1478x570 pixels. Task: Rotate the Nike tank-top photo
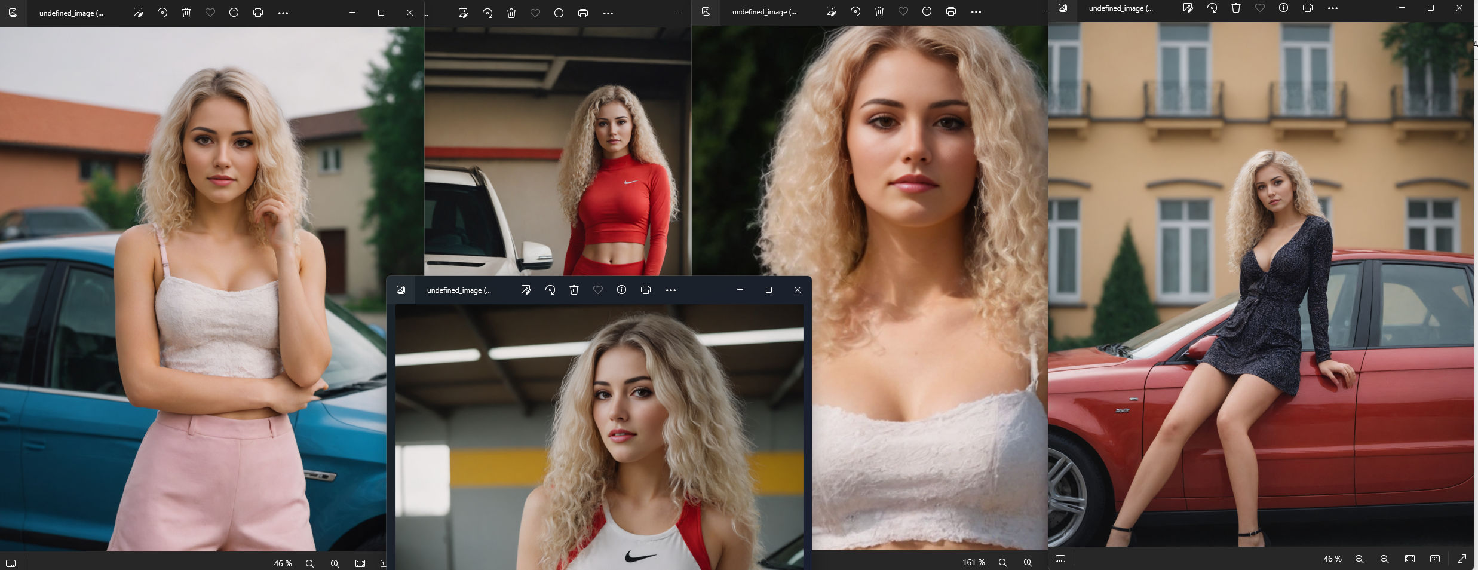(x=550, y=290)
